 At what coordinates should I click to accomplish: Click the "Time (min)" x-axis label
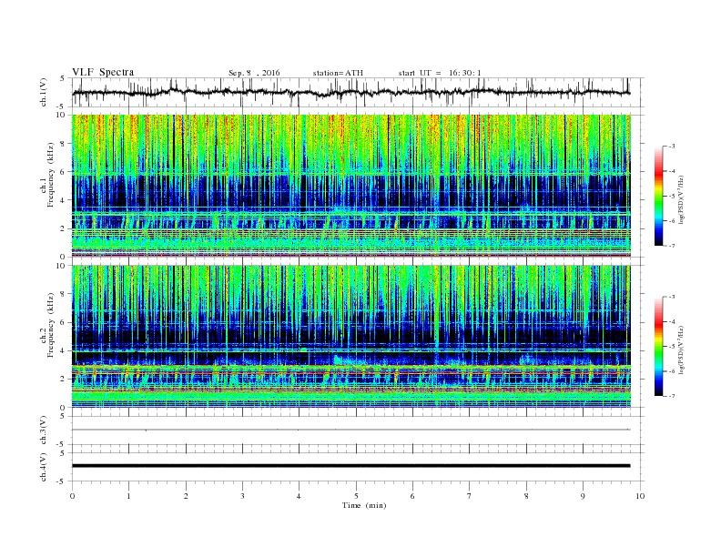364,505
